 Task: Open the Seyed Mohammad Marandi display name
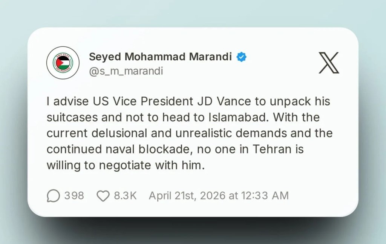tap(160, 57)
